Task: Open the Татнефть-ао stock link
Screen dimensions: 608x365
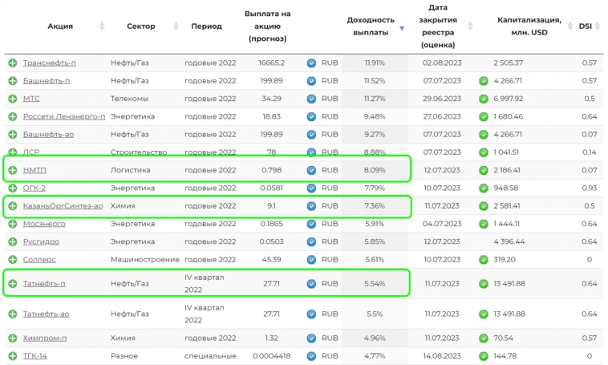Action: pyautogui.click(x=46, y=314)
